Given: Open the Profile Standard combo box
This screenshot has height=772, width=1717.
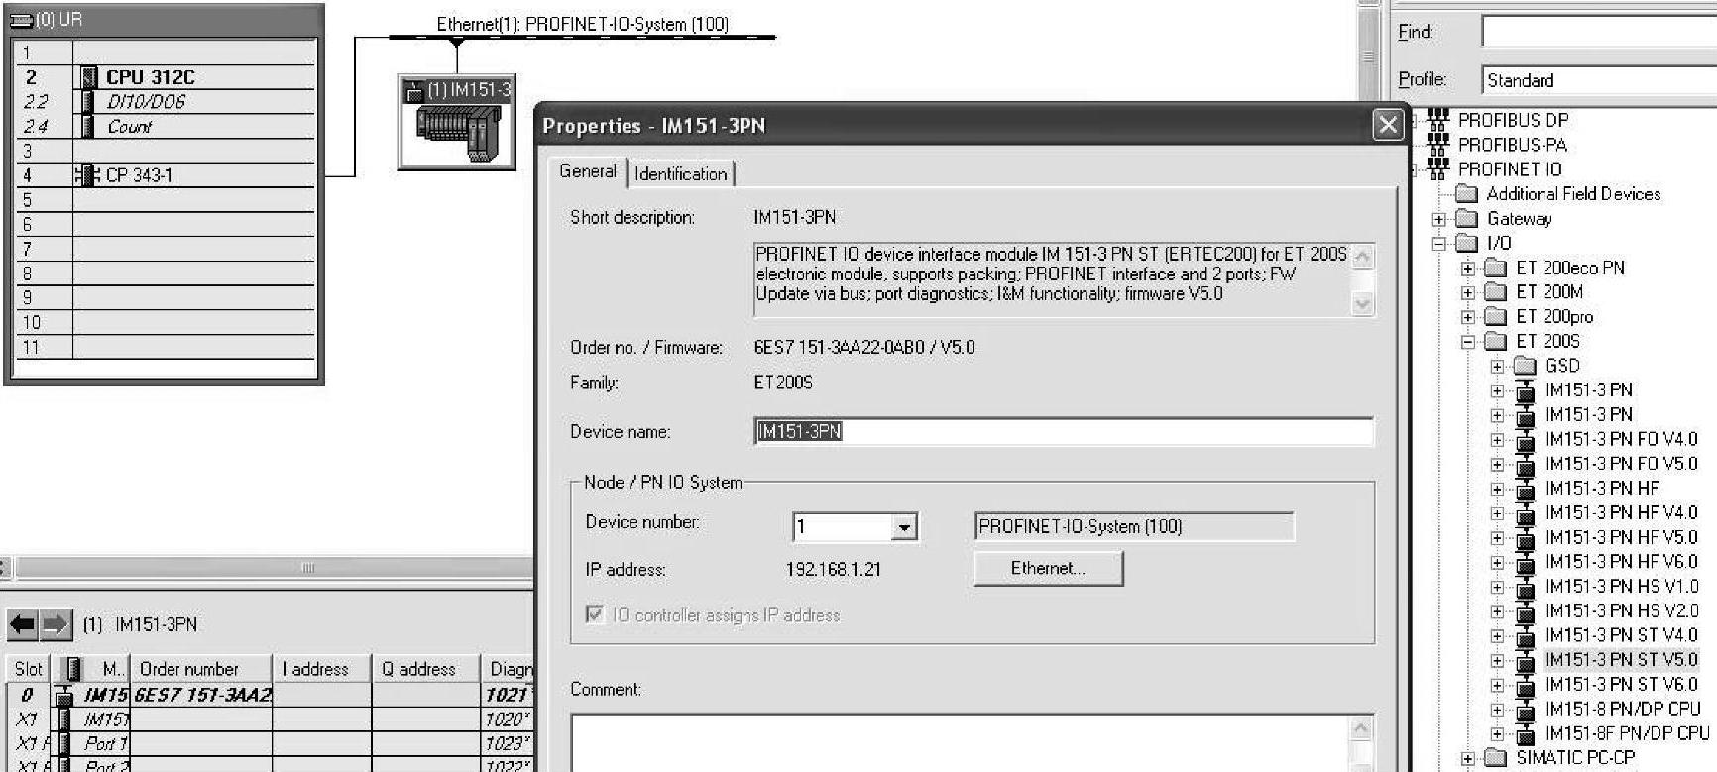Looking at the screenshot, I should click(x=1599, y=80).
